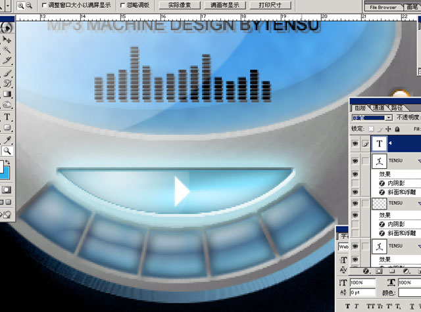Image resolution: width=421 pixels, height=312 pixels.
Task: Click the full screen mode button
Action: click(9, 202)
